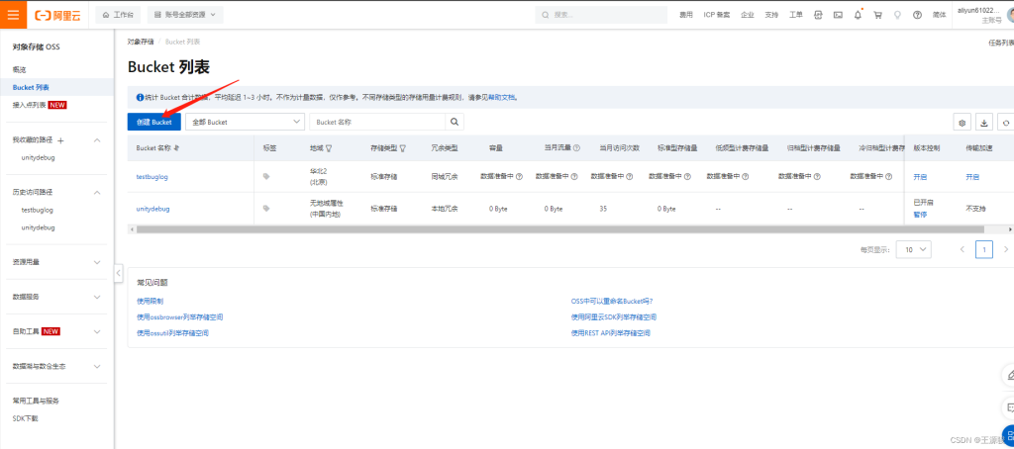1014x449 pixels.
Task: Open 使用ossbrowser列举存储空间 link
Action: (x=180, y=317)
